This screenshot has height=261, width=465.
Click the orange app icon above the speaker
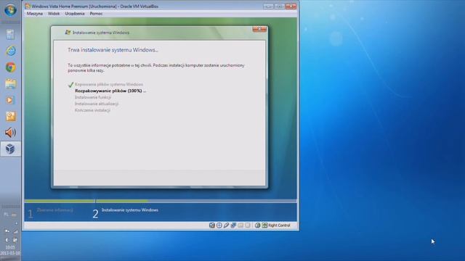pyautogui.click(x=11, y=116)
